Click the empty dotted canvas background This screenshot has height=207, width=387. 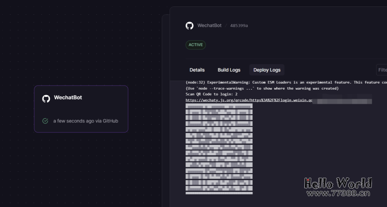(82, 174)
